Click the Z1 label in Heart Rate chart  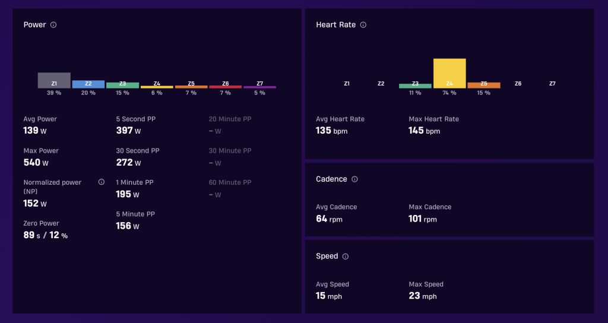[347, 84]
